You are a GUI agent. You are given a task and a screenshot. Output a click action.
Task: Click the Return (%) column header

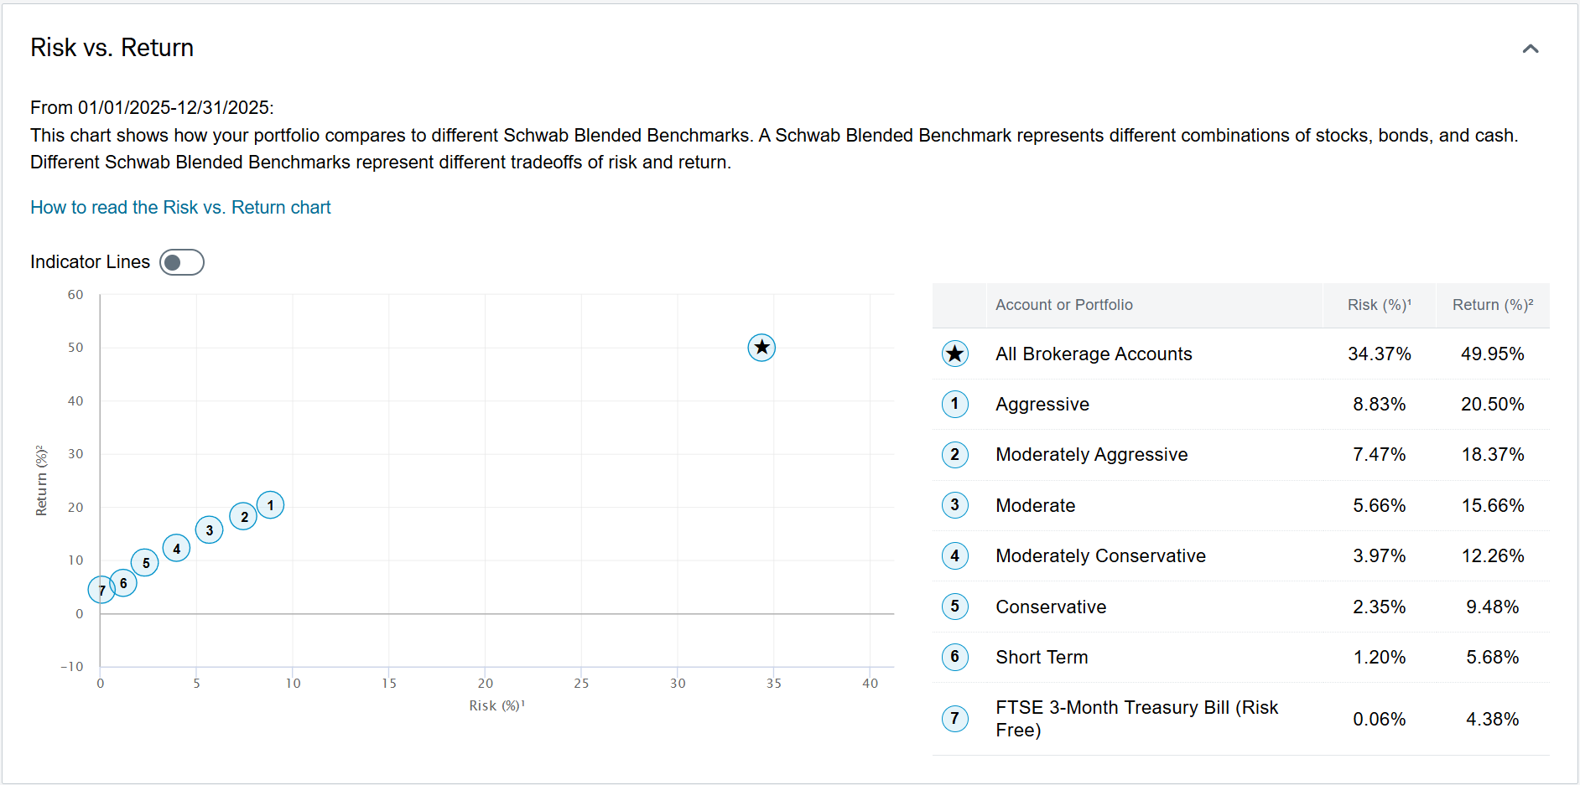click(1492, 305)
